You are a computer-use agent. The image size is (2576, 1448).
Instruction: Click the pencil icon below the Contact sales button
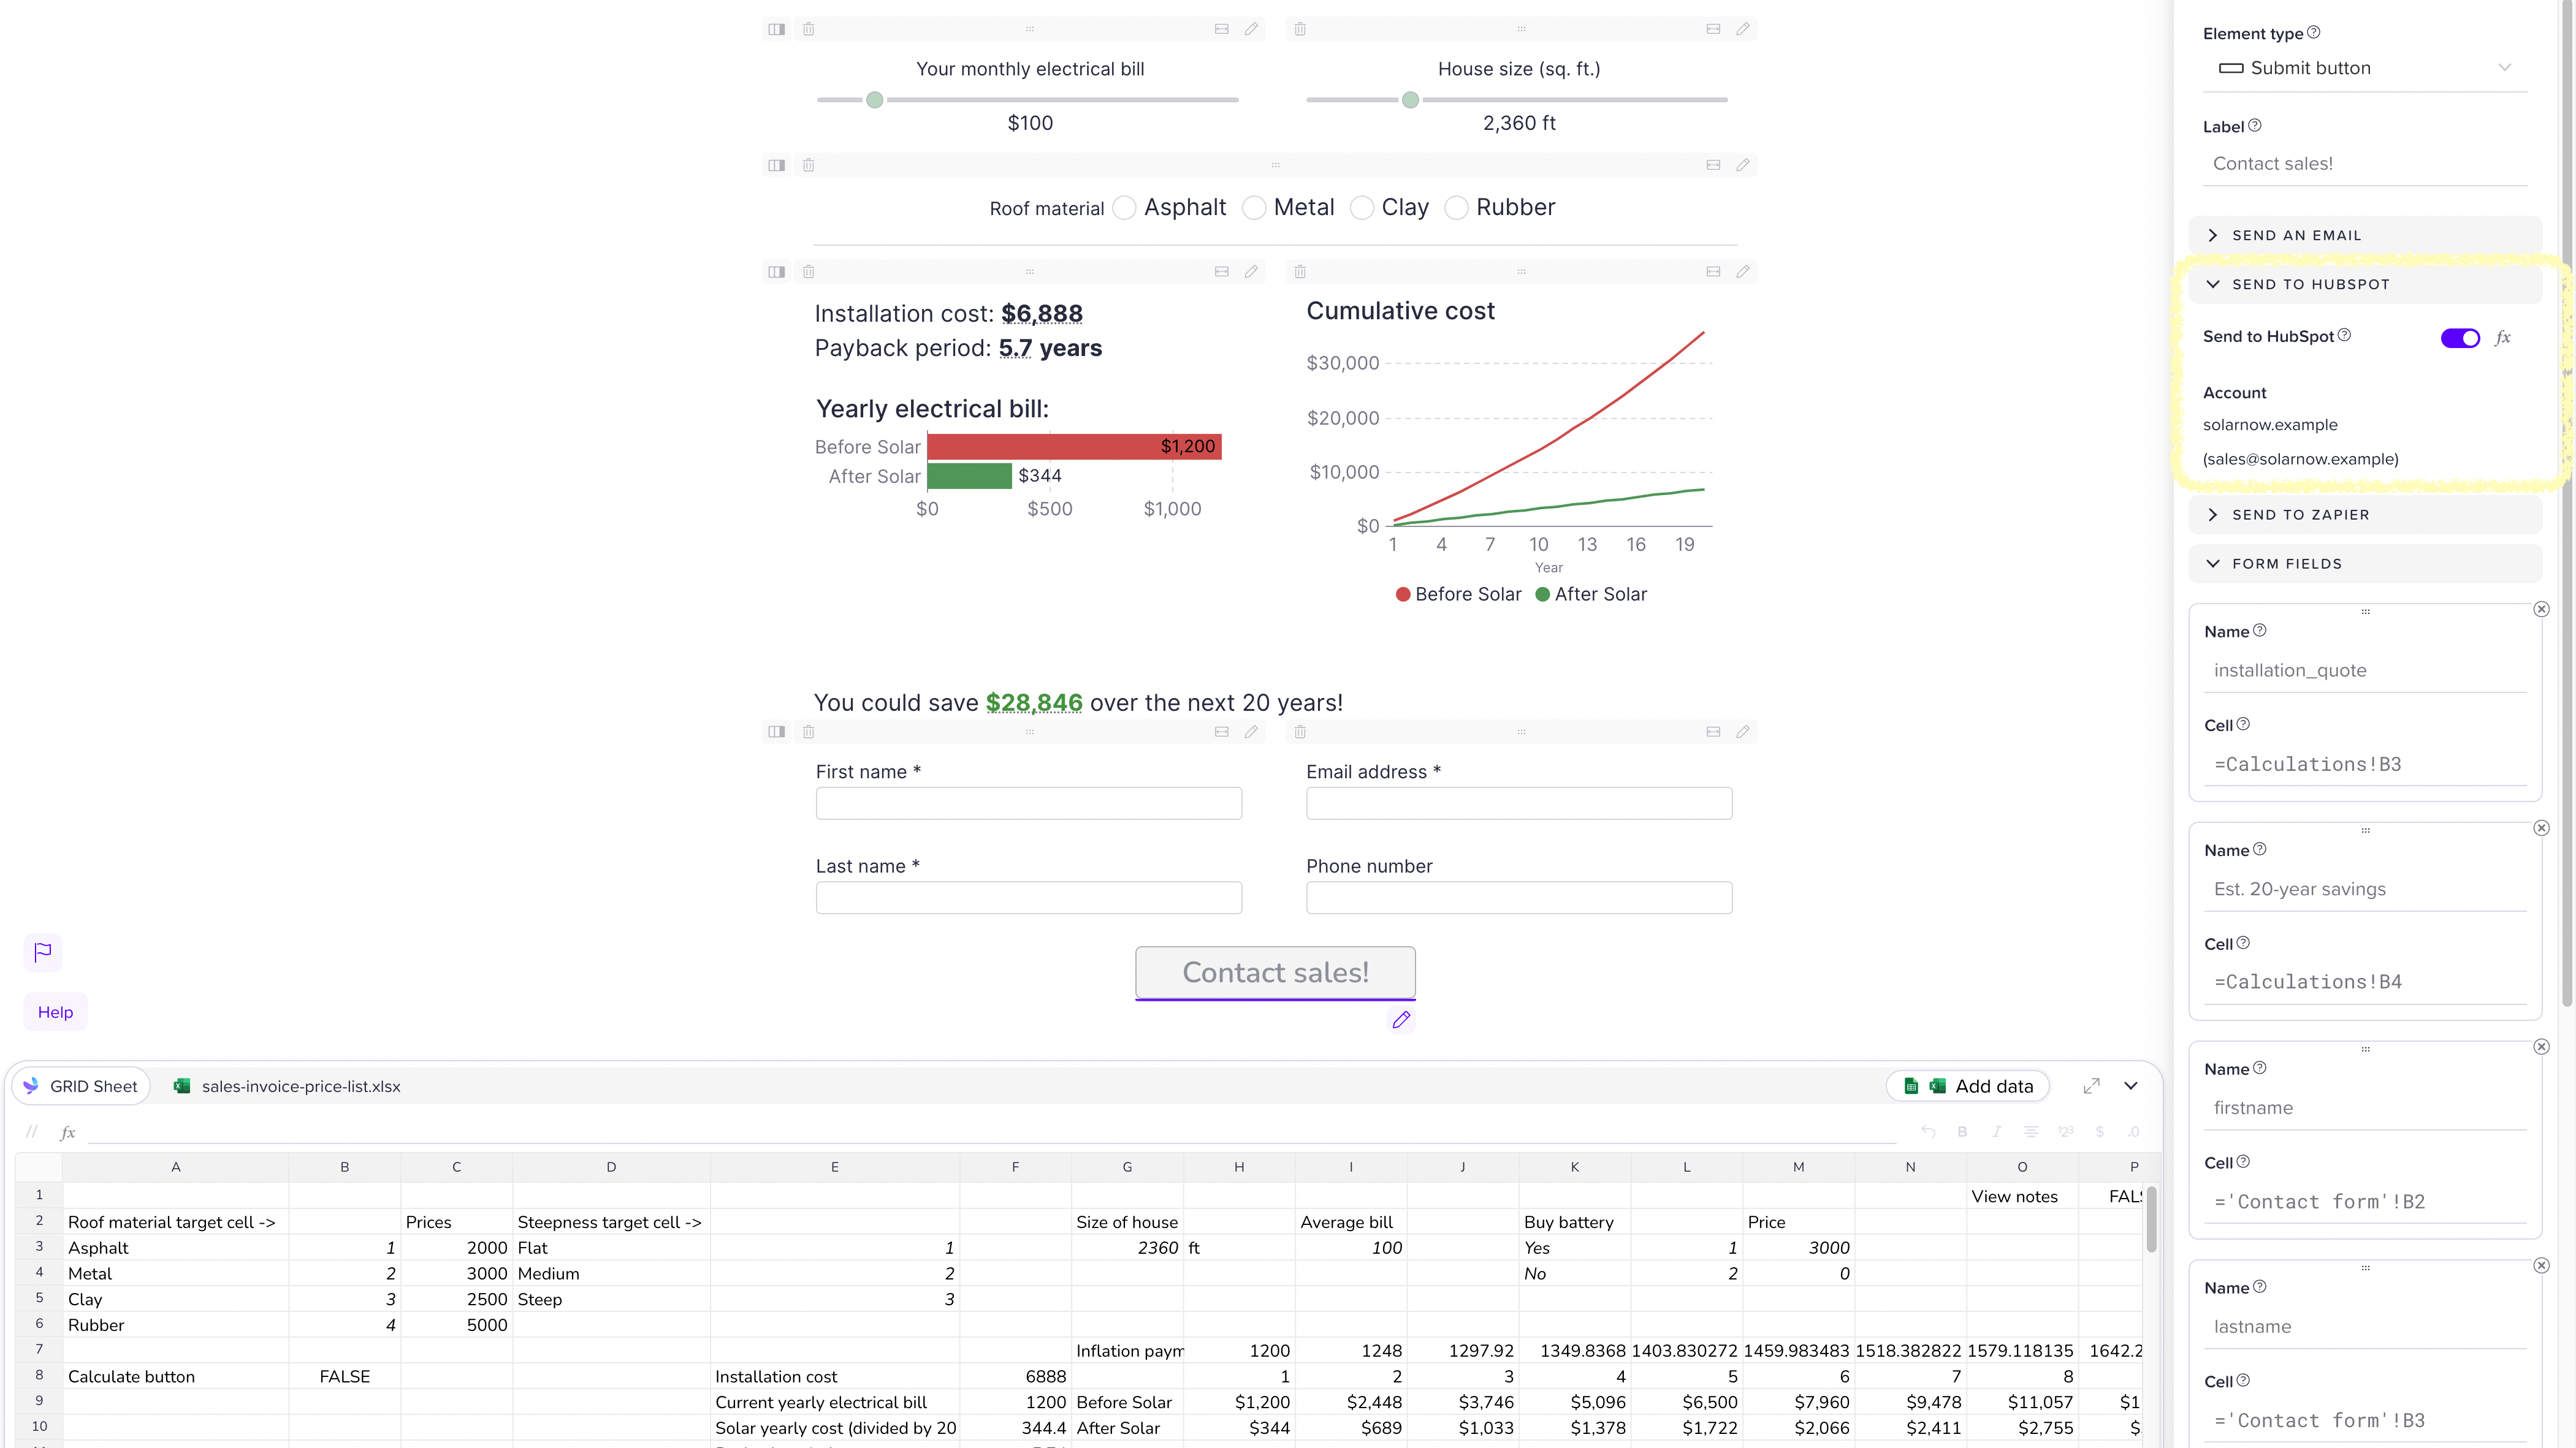[1401, 1020]
